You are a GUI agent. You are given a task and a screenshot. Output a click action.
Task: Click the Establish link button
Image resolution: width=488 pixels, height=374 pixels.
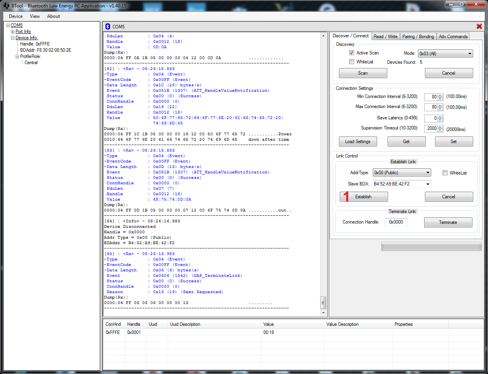(363, 197)
